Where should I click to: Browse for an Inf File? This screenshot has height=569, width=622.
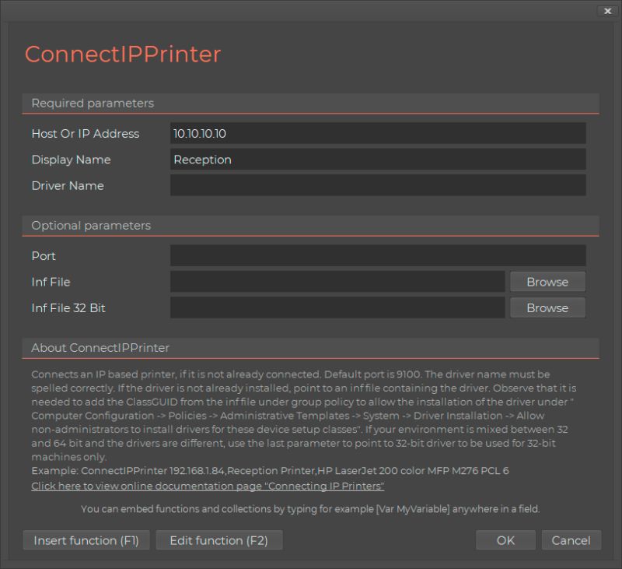[x=547, y=282]
